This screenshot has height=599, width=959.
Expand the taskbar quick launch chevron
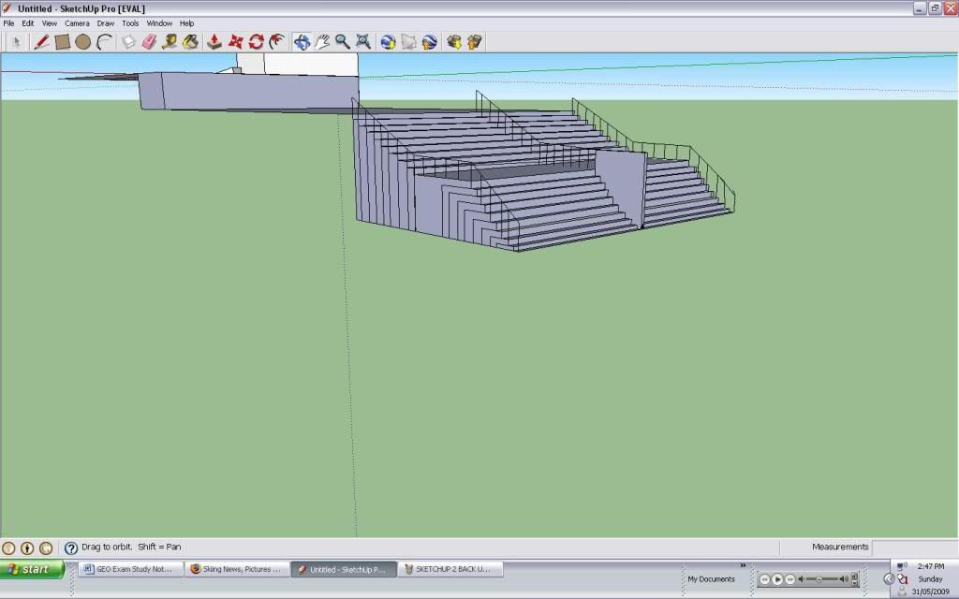coord(743,564)
